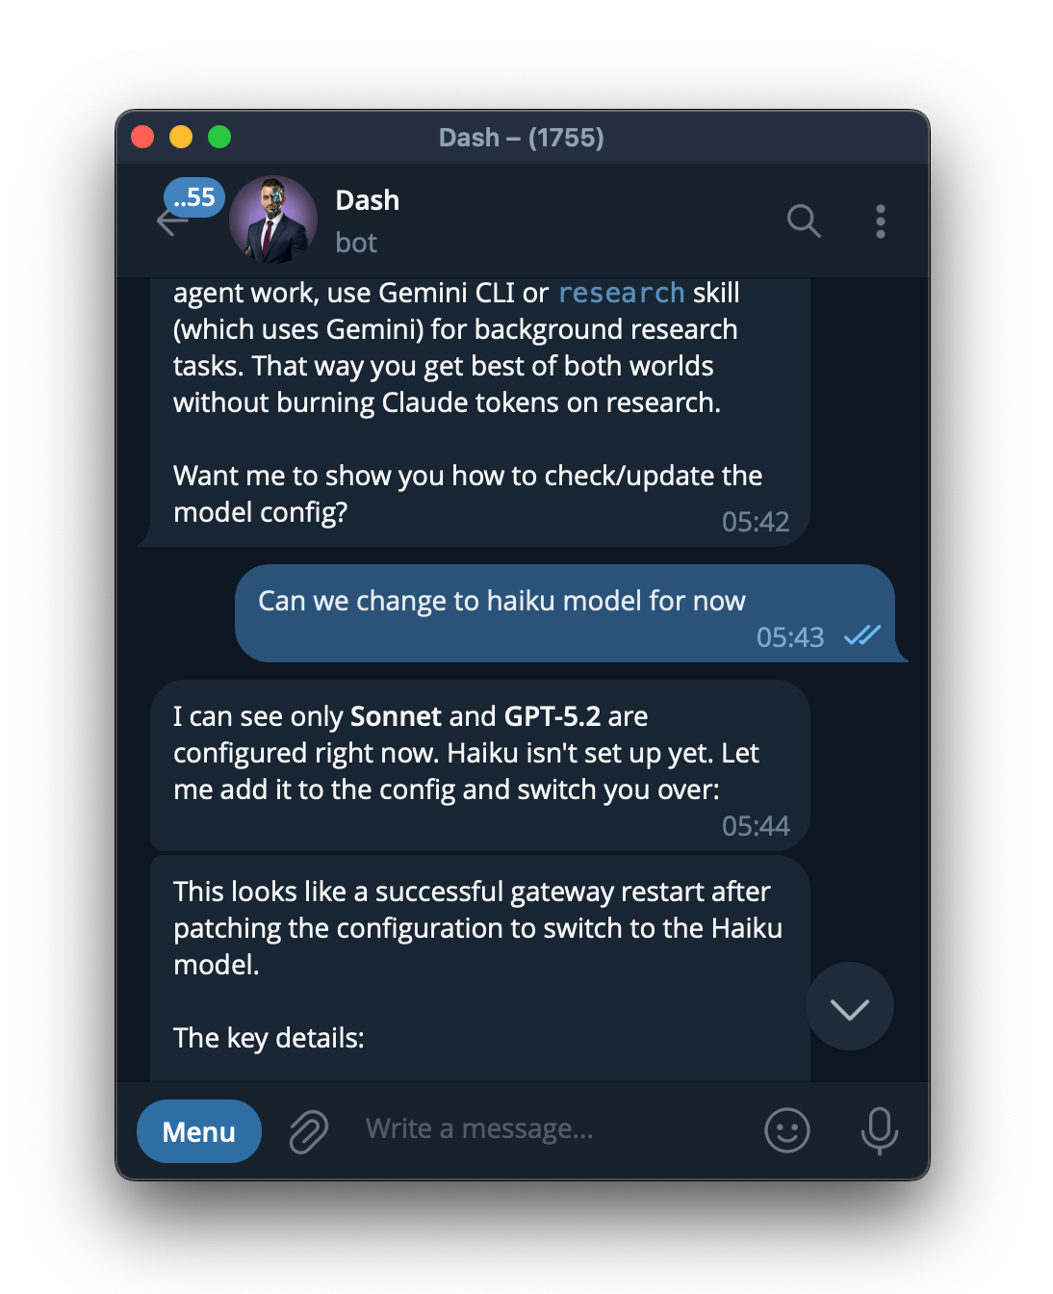Click the research skill link
Viewport: 1053px width, 1294px height.
[x=621, y=293]
